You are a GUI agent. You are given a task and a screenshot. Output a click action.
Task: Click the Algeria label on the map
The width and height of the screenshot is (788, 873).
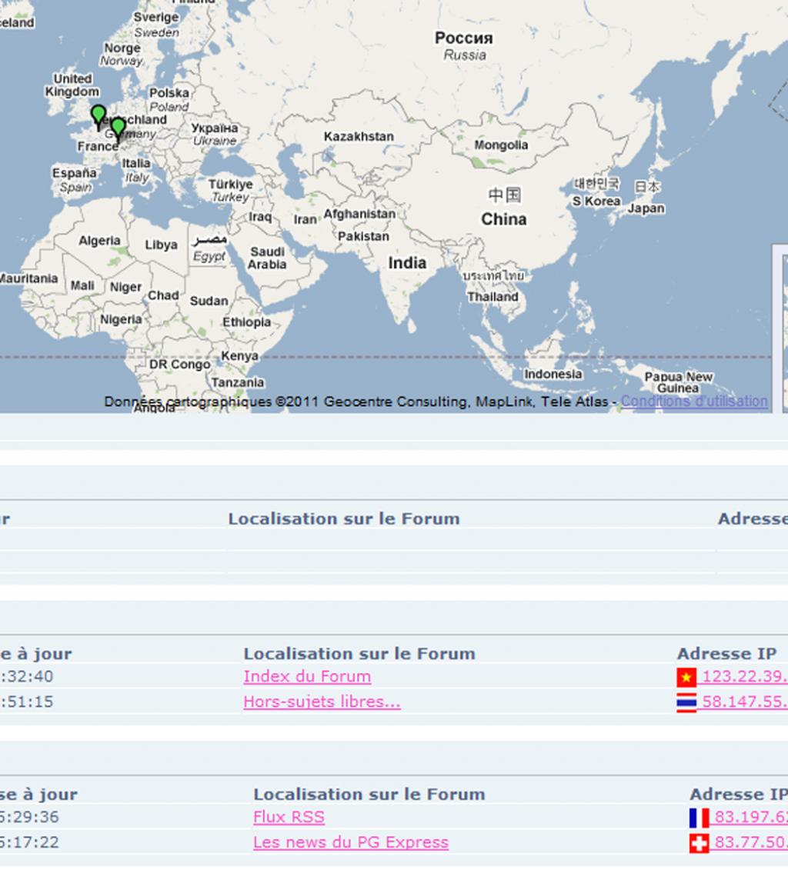(99, 241)
